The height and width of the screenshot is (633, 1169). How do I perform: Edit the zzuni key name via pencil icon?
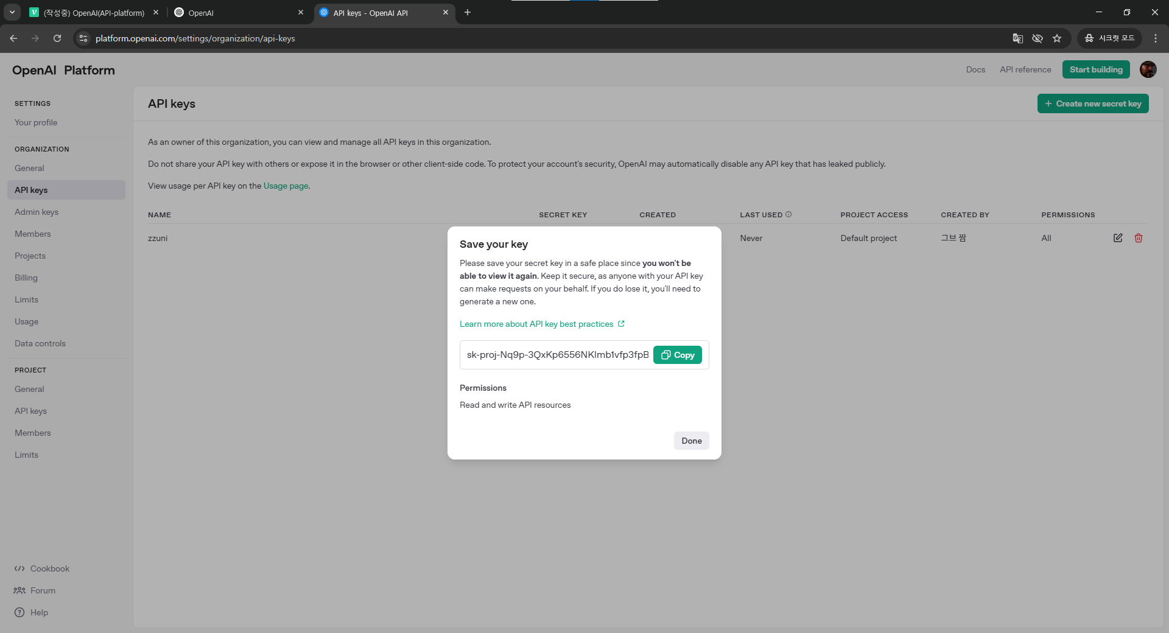(x=1117, y=238)
